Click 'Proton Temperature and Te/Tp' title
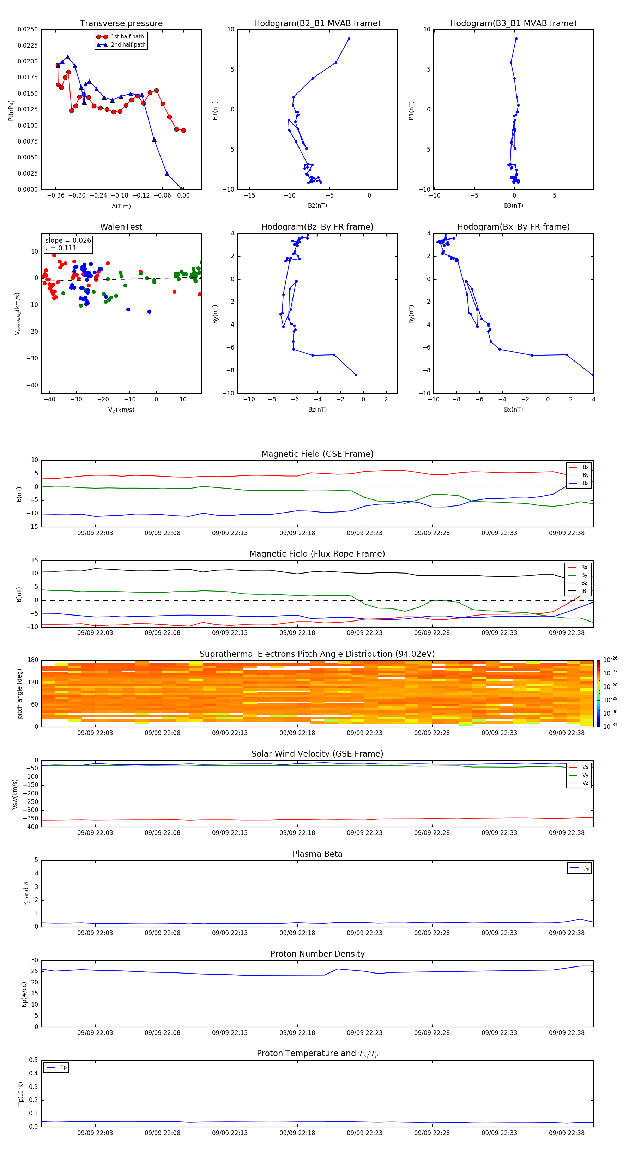Viewport: 635px width, 1164px height. pyautogui.click(x=317, y=1054)
